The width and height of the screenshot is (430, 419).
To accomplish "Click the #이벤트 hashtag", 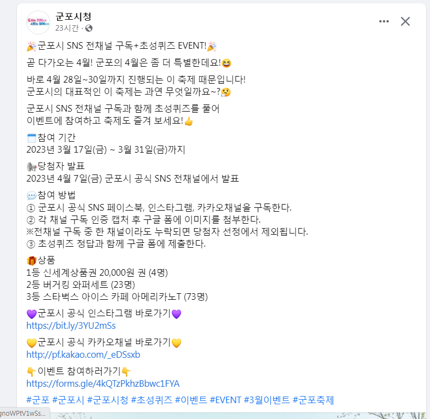I will [x=191, y=400].
